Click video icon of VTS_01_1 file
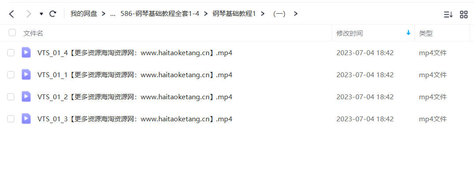 tap(26, 75)
